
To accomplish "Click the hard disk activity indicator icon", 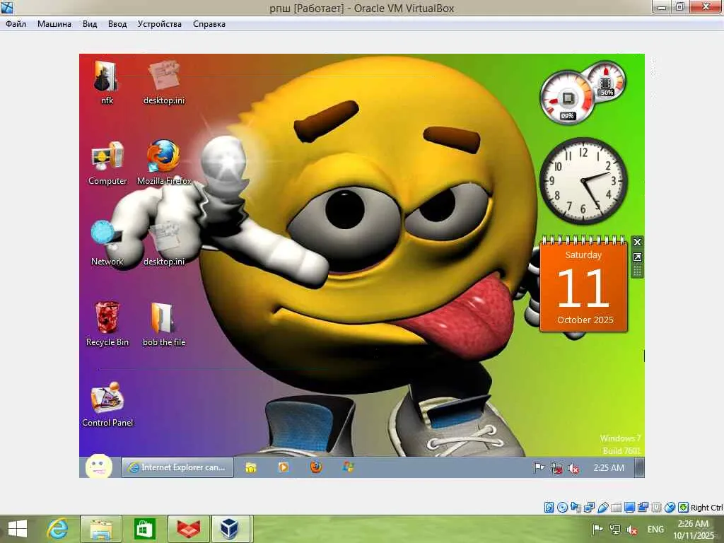I will 549,508.
